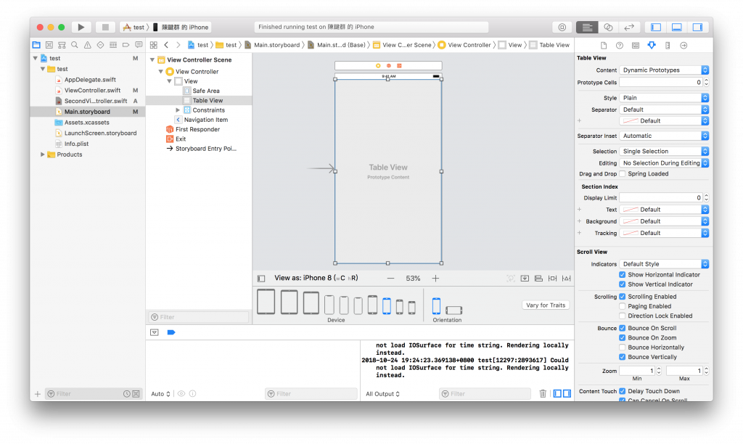Image resolution: width=743 pixels, height=444 pixels.
Task: Zoom out the storyboard canvas
Action: click(x=390, y=278)
